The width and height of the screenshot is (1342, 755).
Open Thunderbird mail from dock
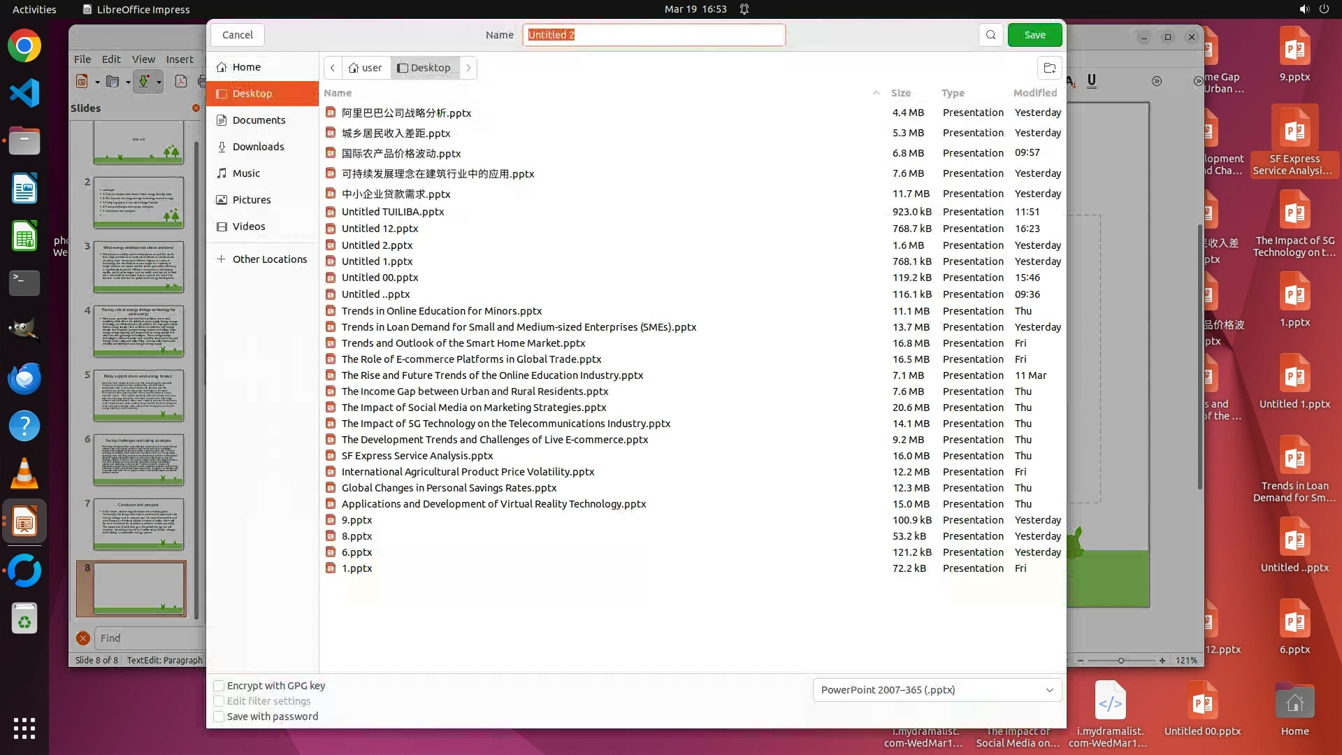pyautogui.click(x=24, y=379)
